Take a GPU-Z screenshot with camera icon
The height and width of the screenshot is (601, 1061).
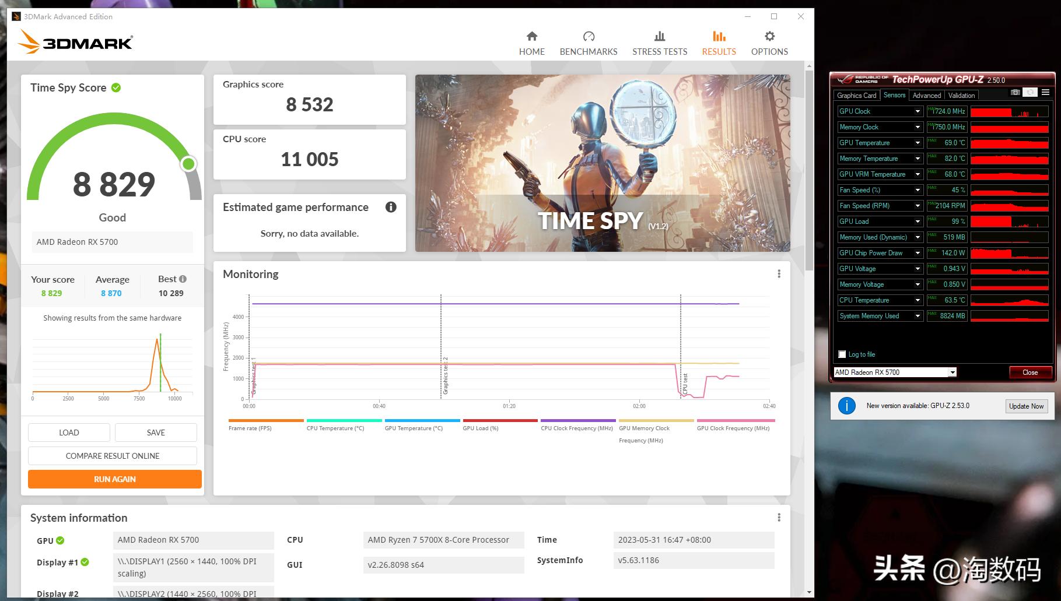1016,93
